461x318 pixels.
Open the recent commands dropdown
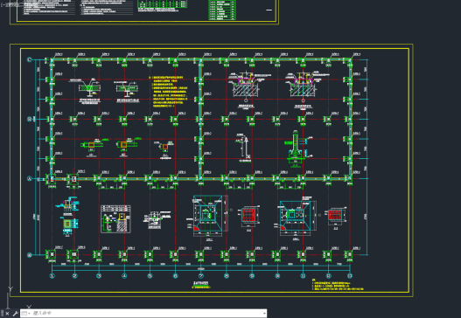(x=26, y=314)
